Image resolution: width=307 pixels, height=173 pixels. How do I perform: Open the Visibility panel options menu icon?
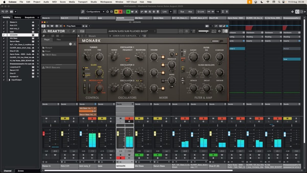38,17
